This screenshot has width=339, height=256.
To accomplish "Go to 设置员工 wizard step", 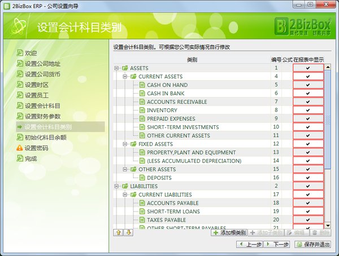I will [x=37, y=95].
